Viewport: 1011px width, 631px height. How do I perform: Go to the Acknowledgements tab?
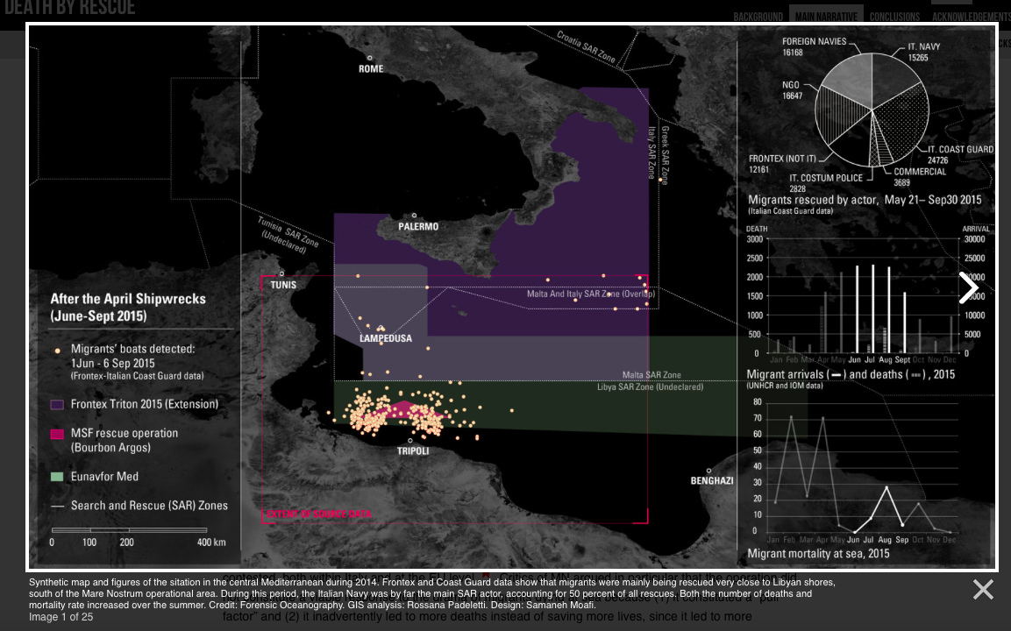pos(971,17)
